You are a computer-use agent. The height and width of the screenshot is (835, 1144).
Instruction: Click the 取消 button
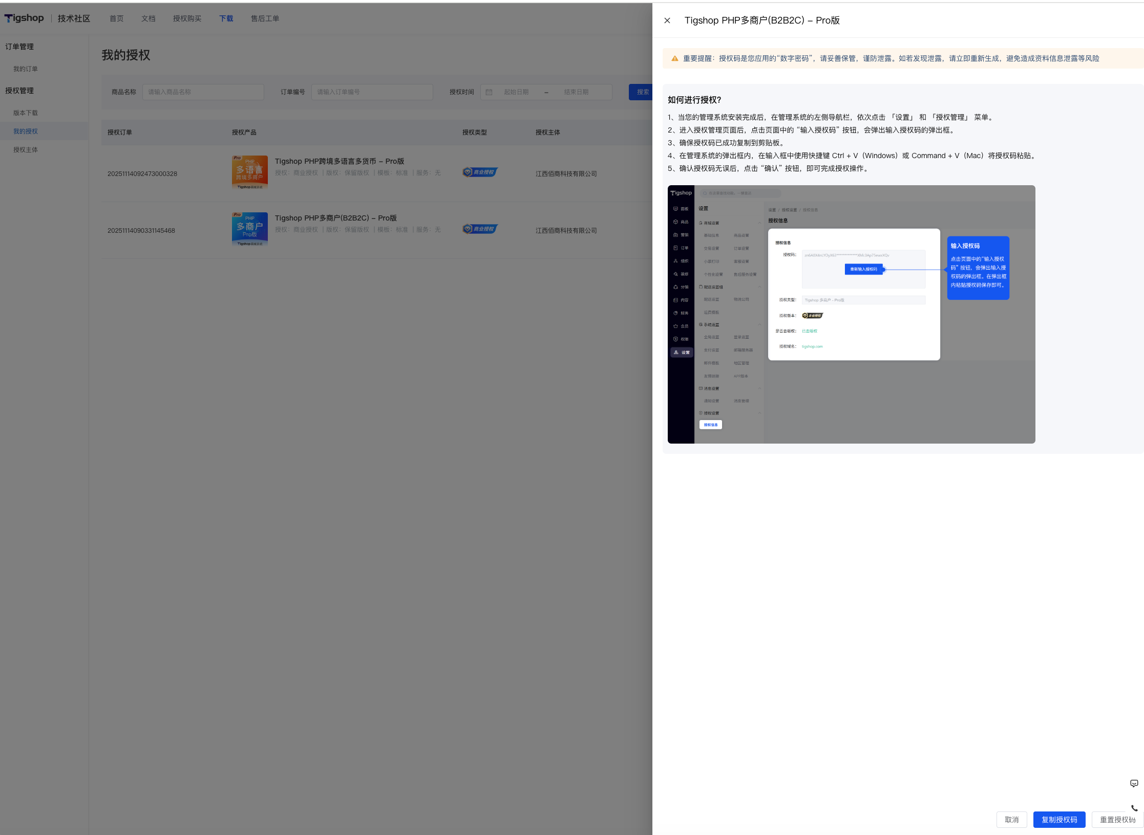1011,820
